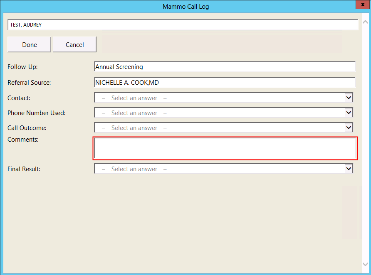Close the Mammo Call Log window
Viewport: 371px width, 275px height.
pyautogui.click(x=361, y=6)
